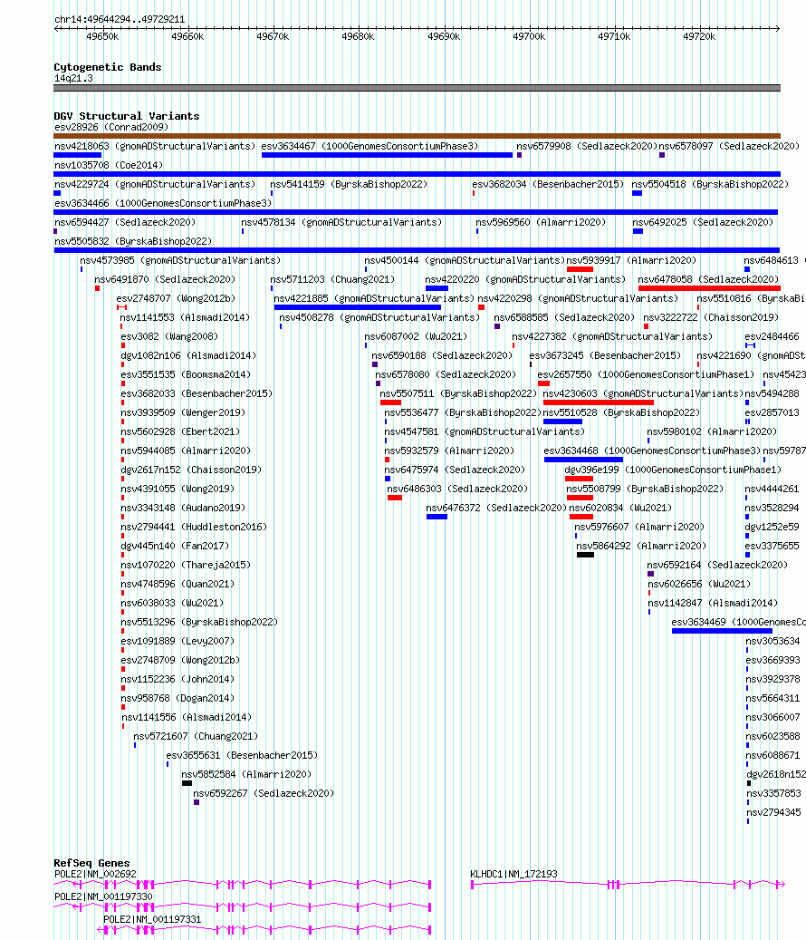Click the black nsv5852584 variant bar
Screen dimensions: 806x940
pyautogui.click(x=187, y=783)
